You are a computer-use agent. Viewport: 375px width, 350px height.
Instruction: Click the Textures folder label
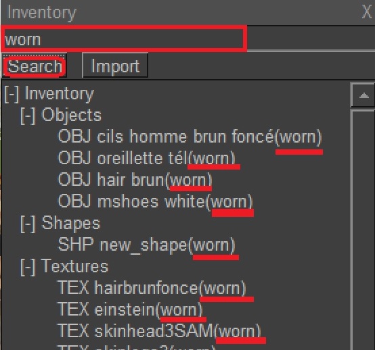click(x=74, y=266)
